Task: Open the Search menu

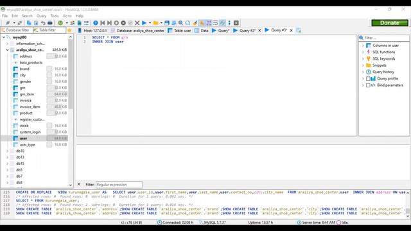Action: coord(27,16)
